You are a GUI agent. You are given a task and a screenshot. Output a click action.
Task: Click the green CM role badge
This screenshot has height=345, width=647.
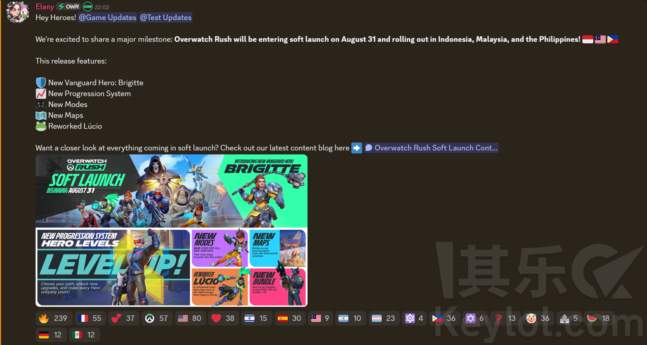(88, 7)
